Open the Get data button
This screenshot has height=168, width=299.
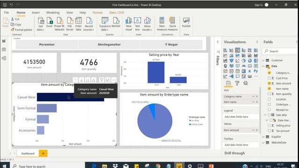[41, 24]
